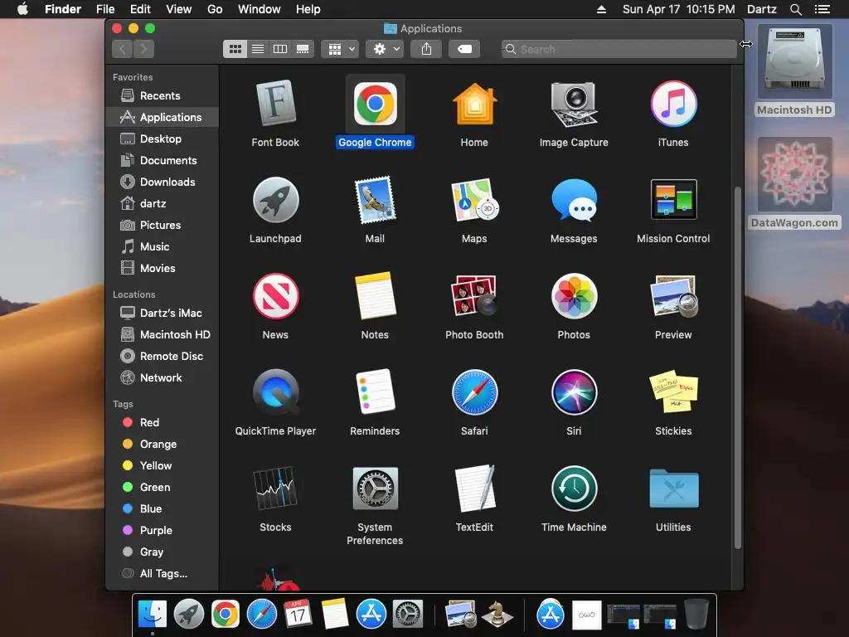Click the Applications window vertical scrollbar

tap(737, 367)
